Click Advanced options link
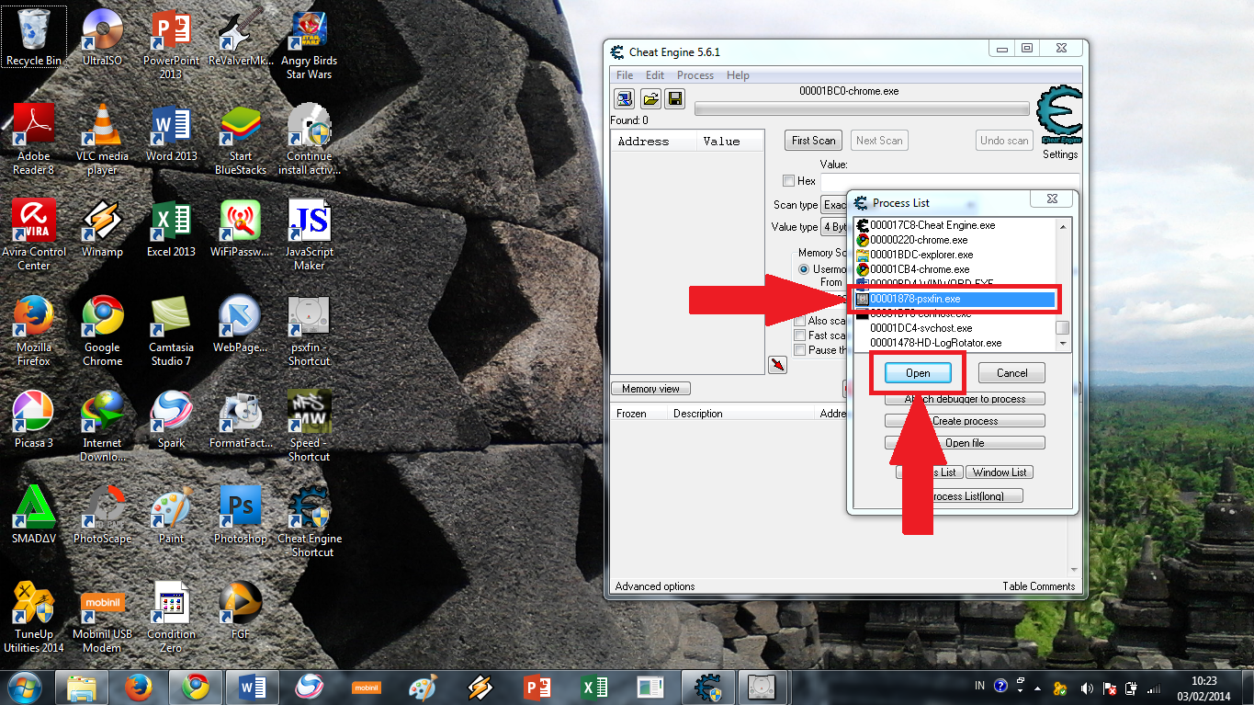The image size is (1254, 705). pos(655,586)
